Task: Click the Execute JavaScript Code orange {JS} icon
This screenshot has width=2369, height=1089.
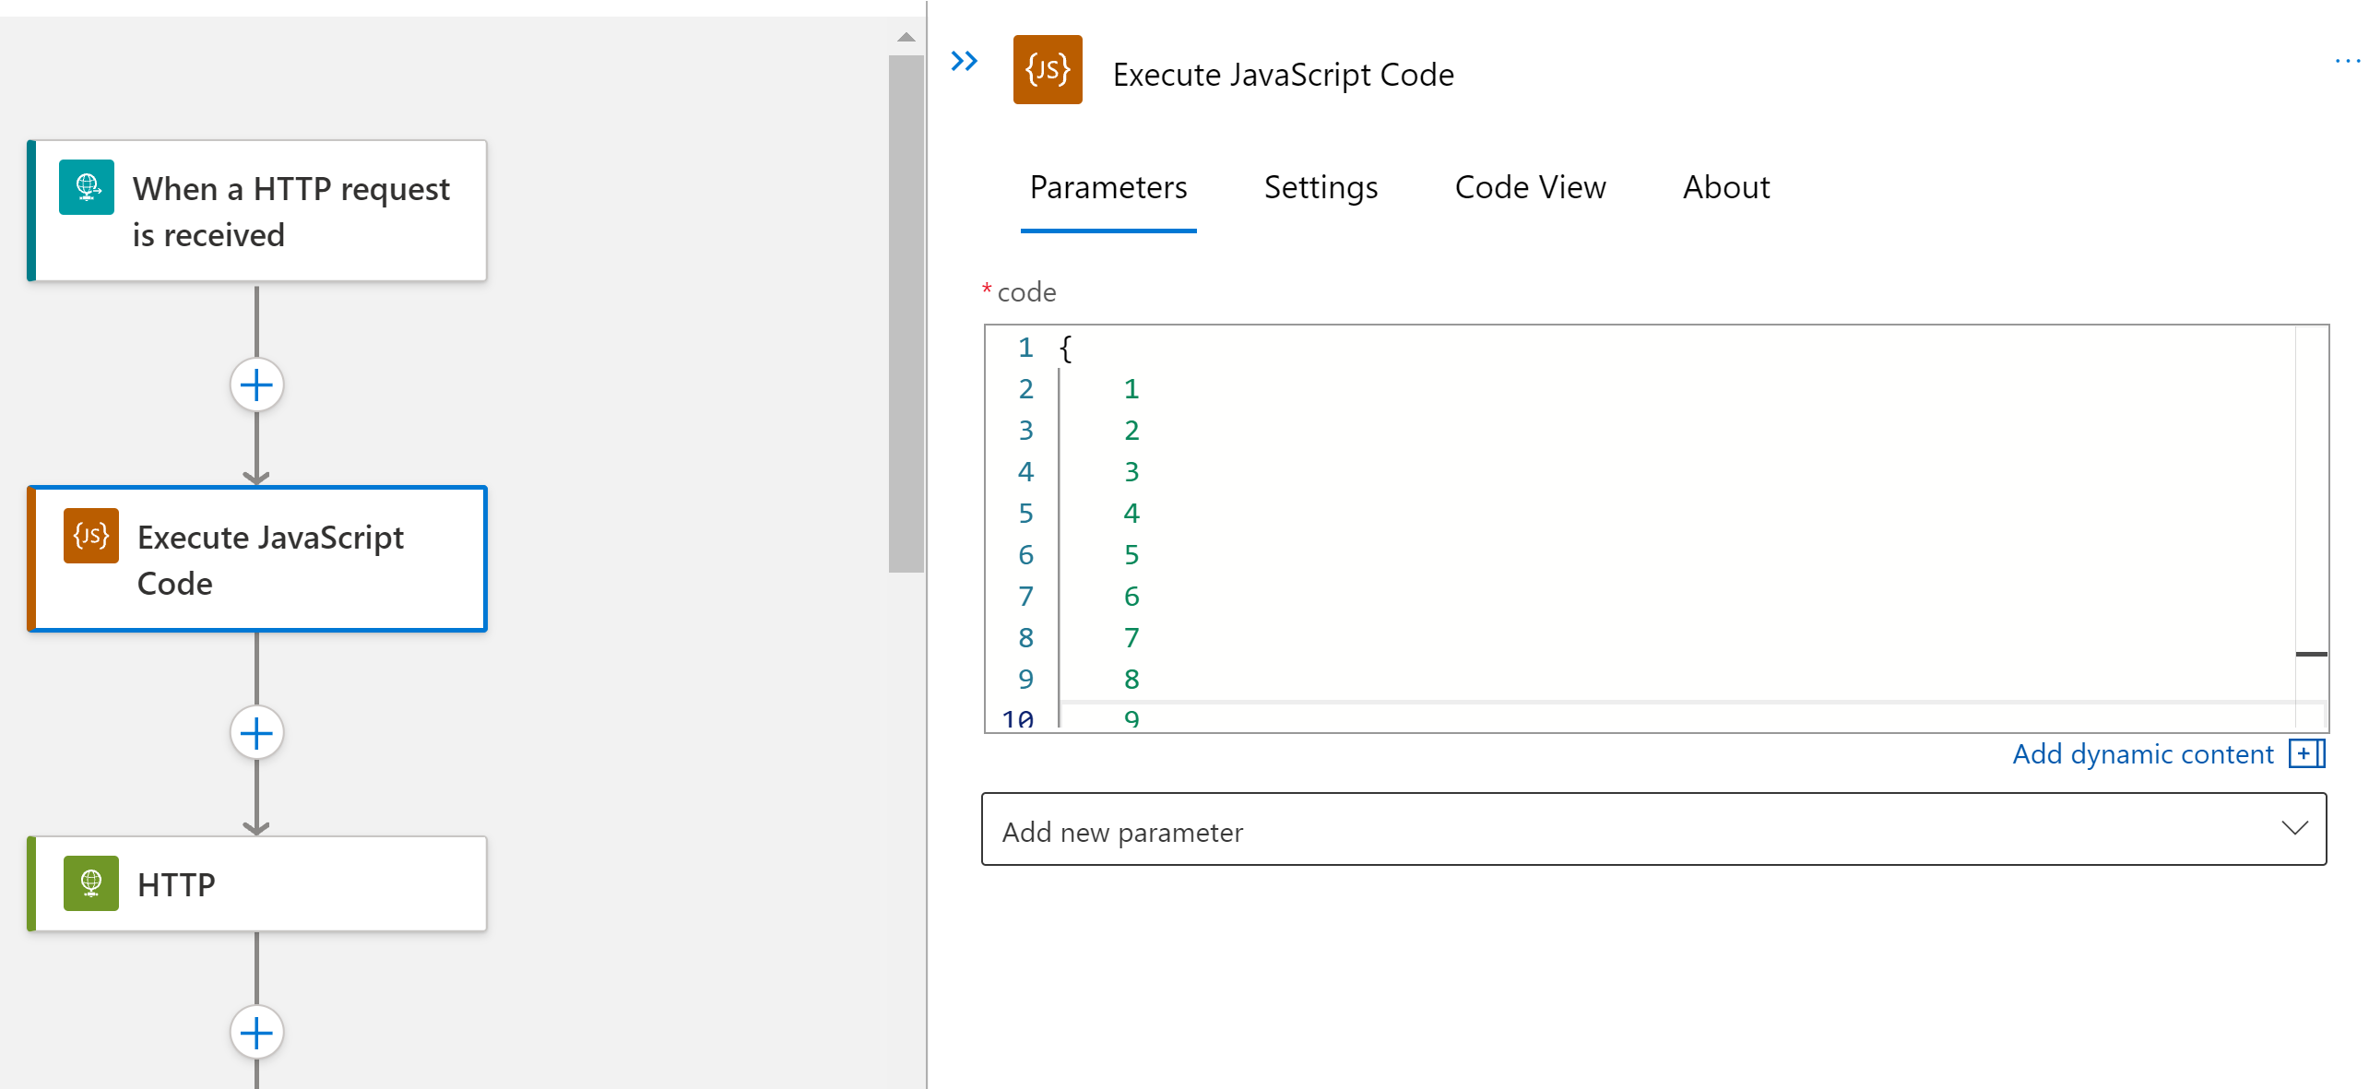Action: (1047, 70)
